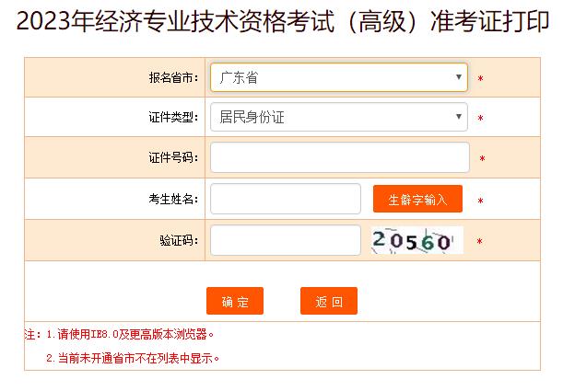563x391 pixels.
Task: Click the note about IE8.0 browser
Action: point(119,334)
